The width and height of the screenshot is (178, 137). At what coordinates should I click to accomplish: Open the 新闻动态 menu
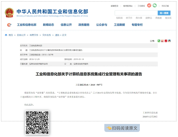coord(49,25)
